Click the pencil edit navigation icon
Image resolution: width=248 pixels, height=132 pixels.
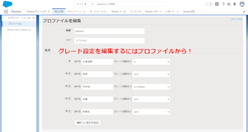click(x=244, y=12)
